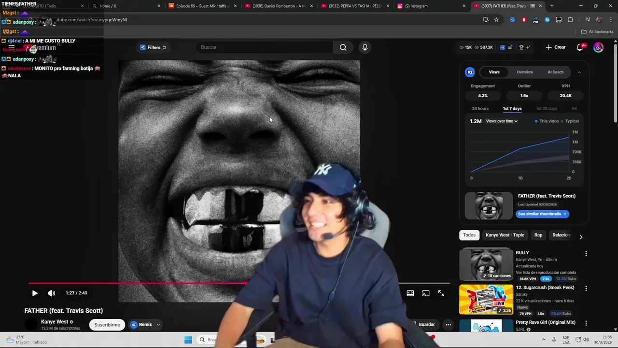The height and width of the screenshot is (348, 618).
Task: Mute the video with the speaker icon
Action: (52, 293)
